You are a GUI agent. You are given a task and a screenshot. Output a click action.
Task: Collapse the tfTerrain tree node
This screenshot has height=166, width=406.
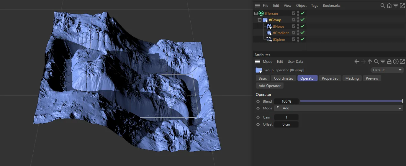[256, 14]
